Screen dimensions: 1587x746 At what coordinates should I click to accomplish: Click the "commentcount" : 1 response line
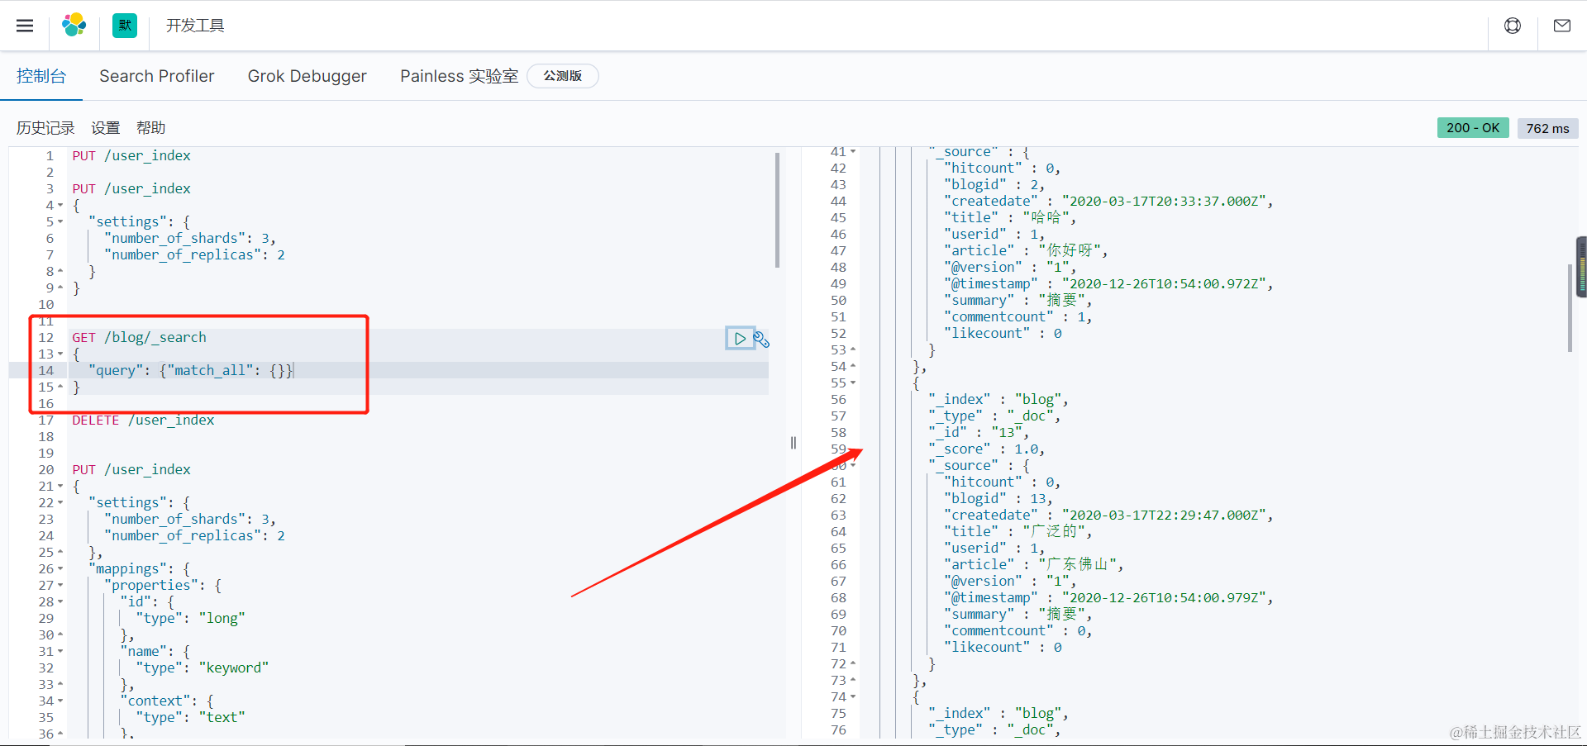coord(1018,316)
